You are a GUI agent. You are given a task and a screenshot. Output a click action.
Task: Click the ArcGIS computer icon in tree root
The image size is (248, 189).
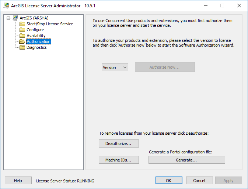15,18
